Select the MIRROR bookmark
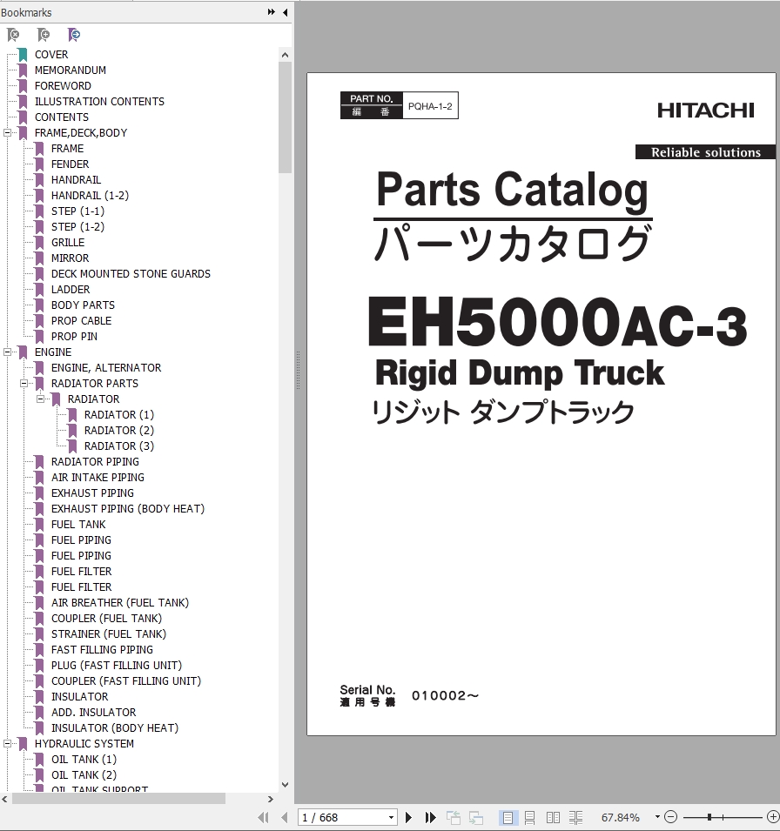 [70, 258]
